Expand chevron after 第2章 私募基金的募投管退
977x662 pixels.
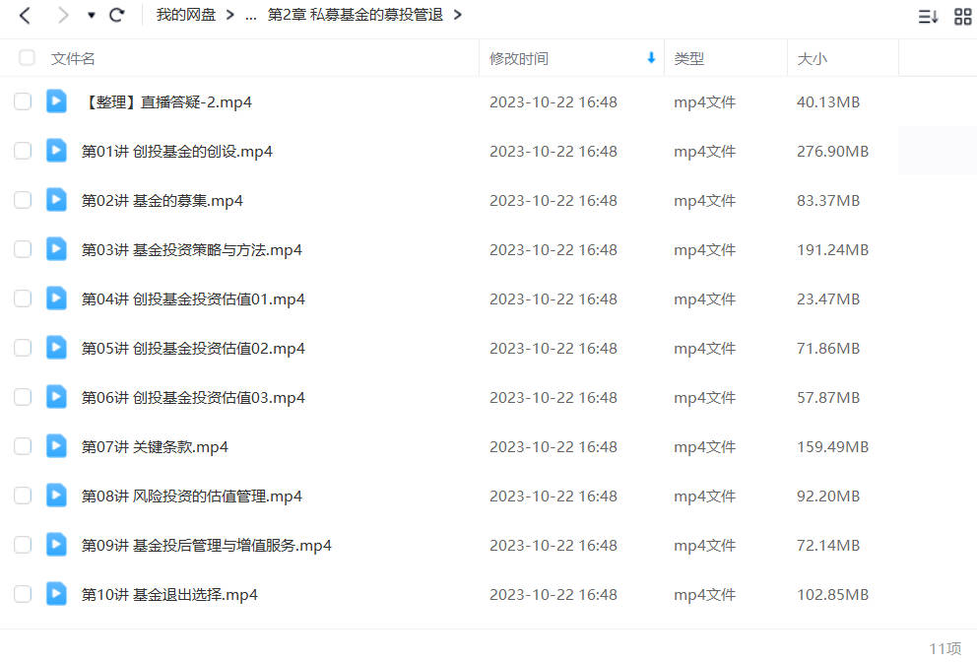click(x=458, y=15)
